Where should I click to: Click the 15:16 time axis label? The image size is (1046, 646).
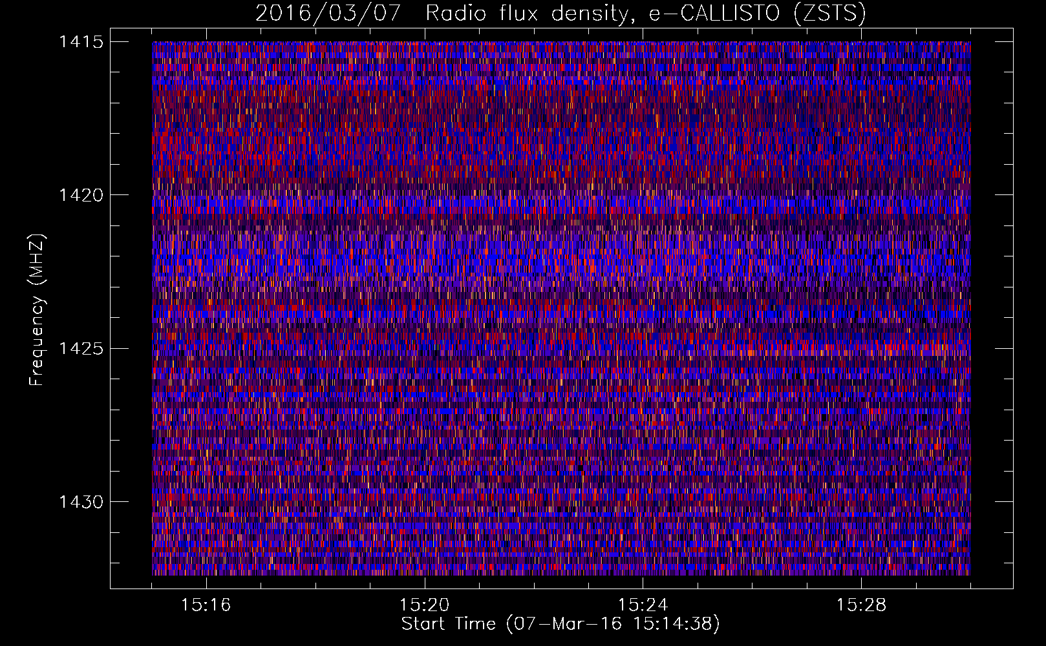[206, 605]
